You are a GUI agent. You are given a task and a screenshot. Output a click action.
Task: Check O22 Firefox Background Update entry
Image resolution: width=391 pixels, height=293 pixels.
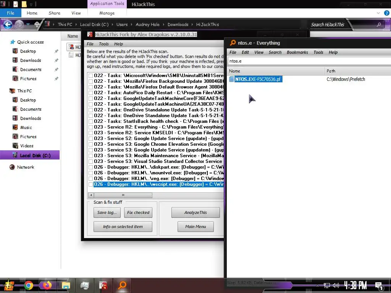(91, 81)
